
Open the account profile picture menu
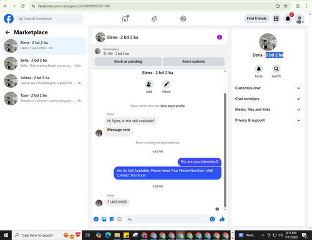300,19
